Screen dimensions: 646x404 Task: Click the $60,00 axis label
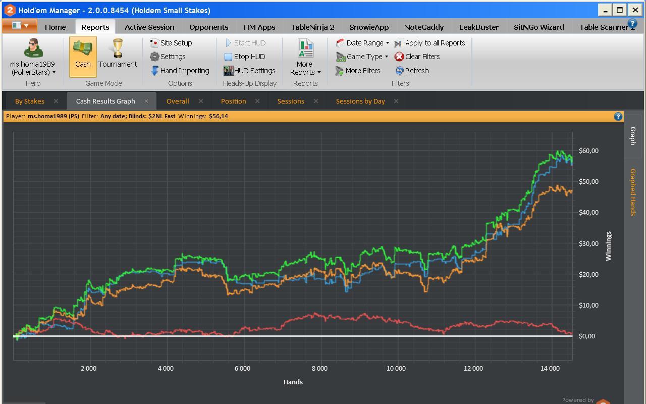pos(589,150)
